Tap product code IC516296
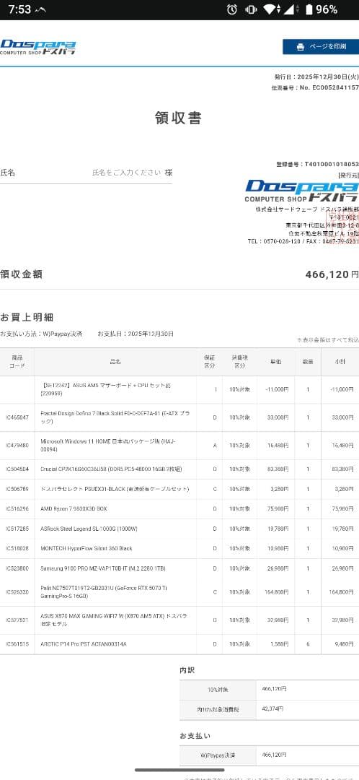 pyautogui.click(x=17, y=509)
